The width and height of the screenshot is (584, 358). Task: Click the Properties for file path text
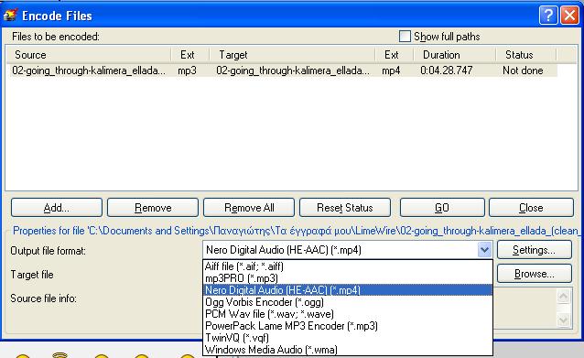coord(296,231)
